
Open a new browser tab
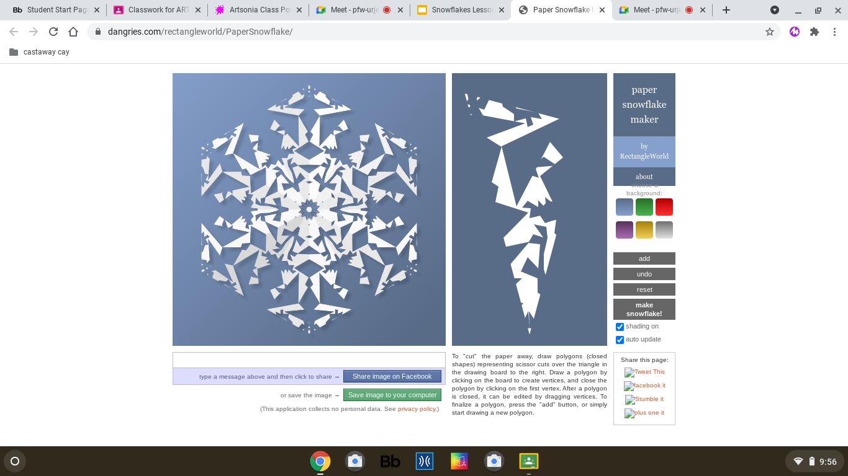coord(726,10)
